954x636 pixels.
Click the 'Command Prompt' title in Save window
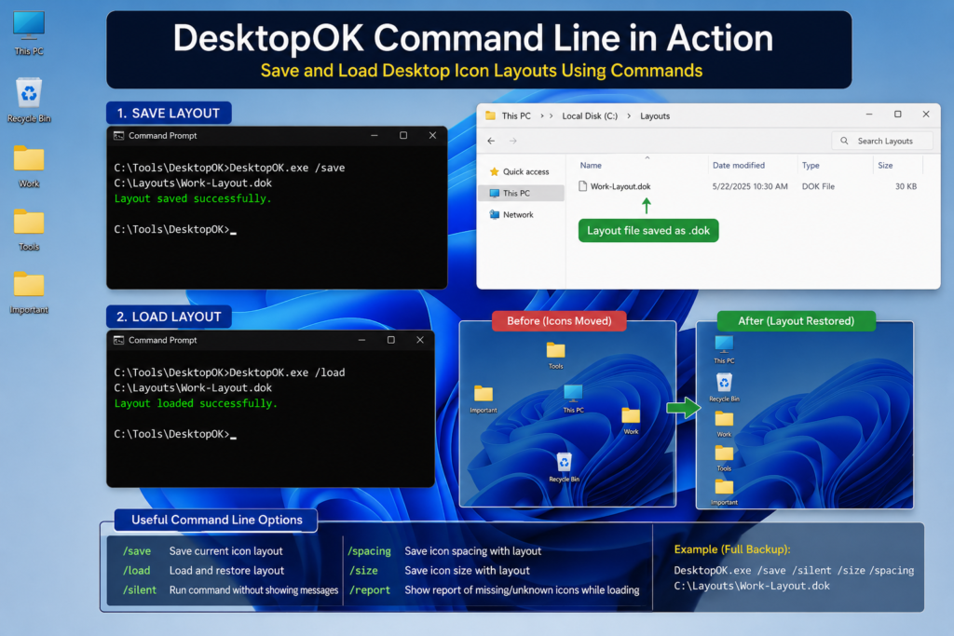[x=162, y=136]
